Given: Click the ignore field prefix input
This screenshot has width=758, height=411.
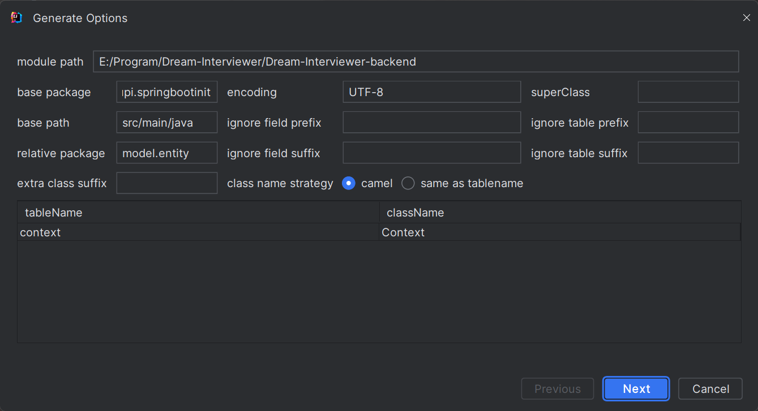Looking at the screenshot, I should (x=431, y=123).
